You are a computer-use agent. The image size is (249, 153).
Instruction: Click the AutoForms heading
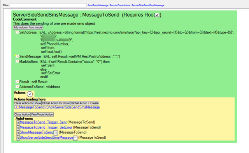coord(24,118)
